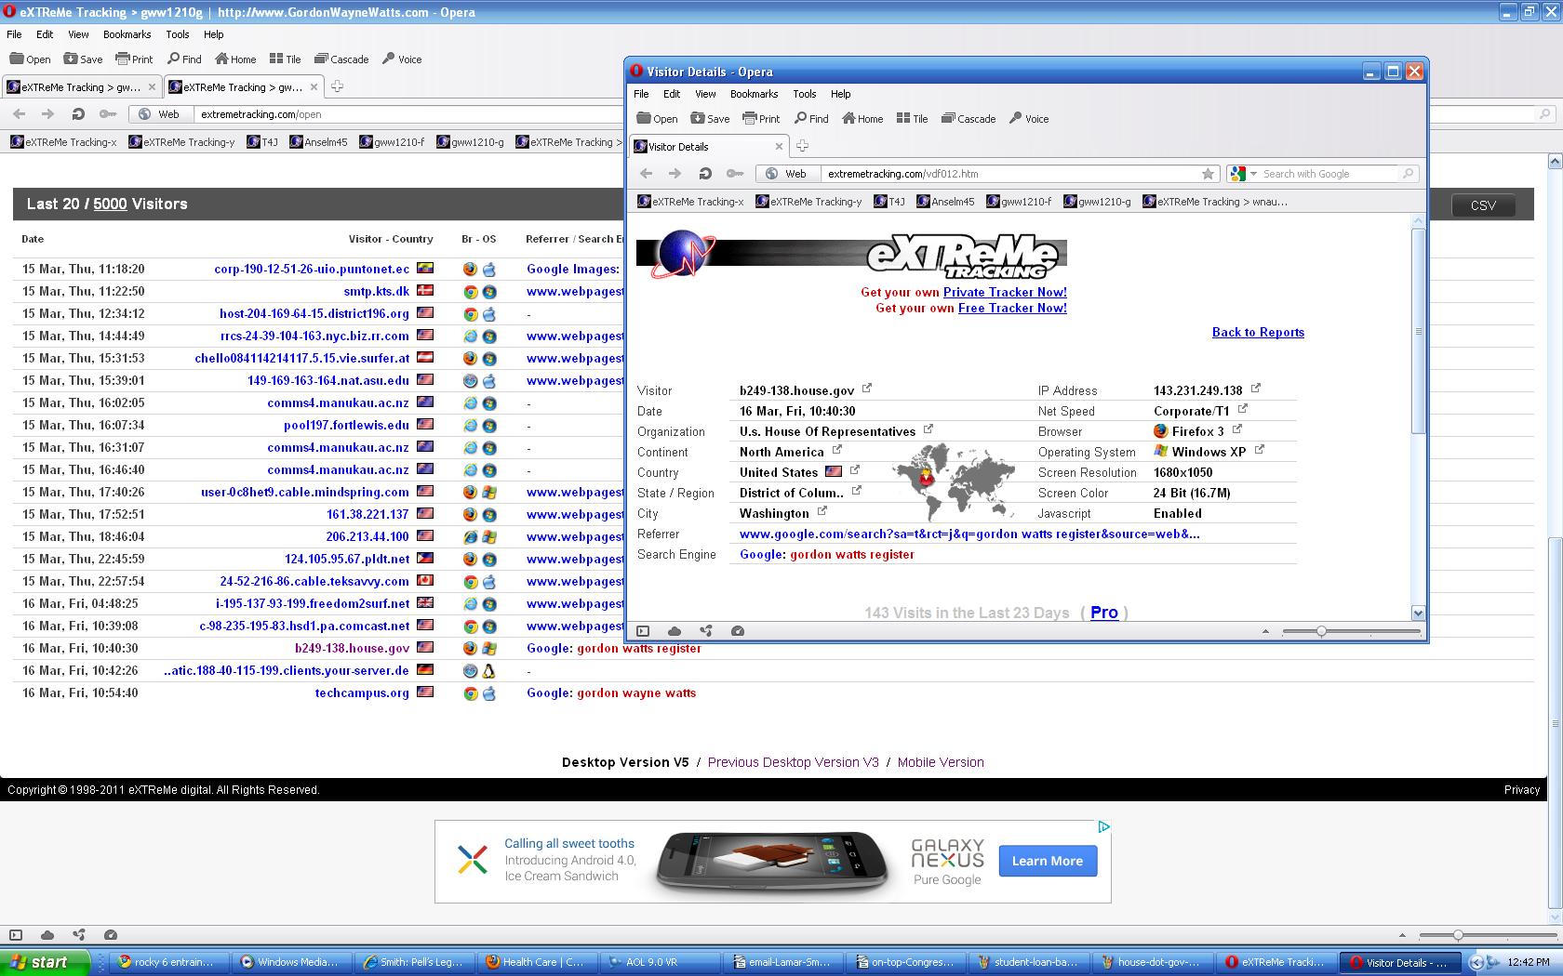Open AOL 9.0 VR taskbar item
1563x976 pixels.
(660, 962)
